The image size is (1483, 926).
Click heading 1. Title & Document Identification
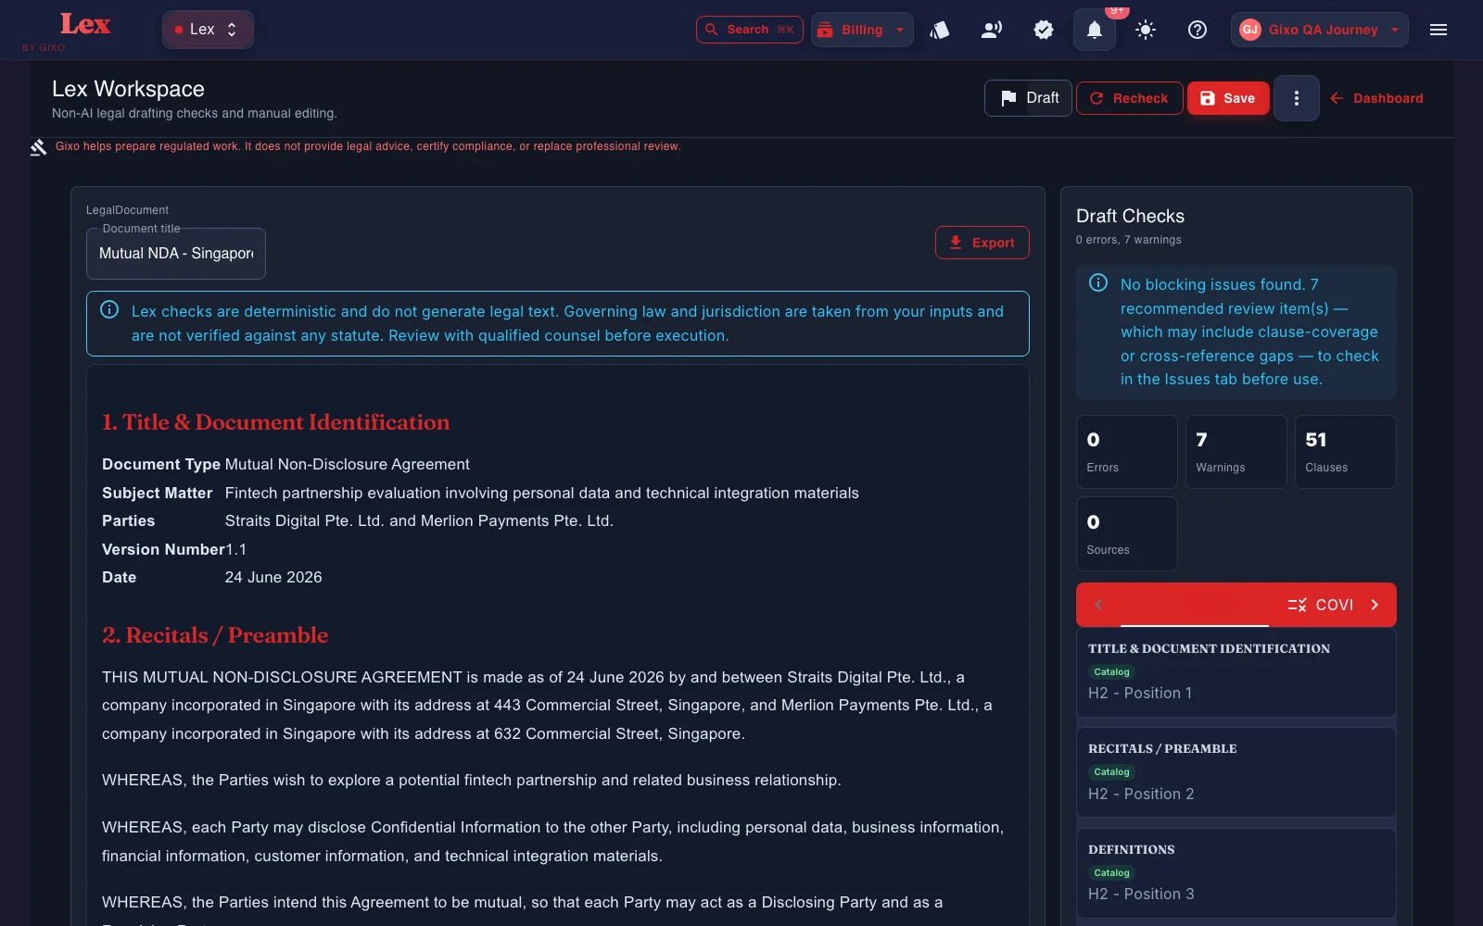[275, 422]
